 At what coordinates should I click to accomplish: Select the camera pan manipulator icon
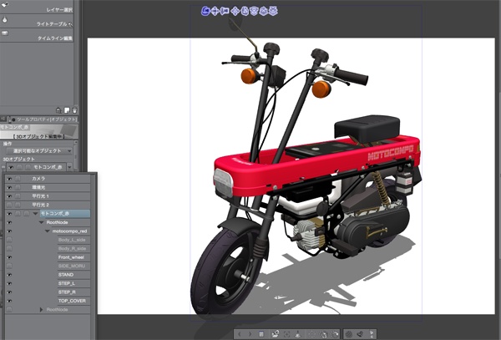point(215,11)
